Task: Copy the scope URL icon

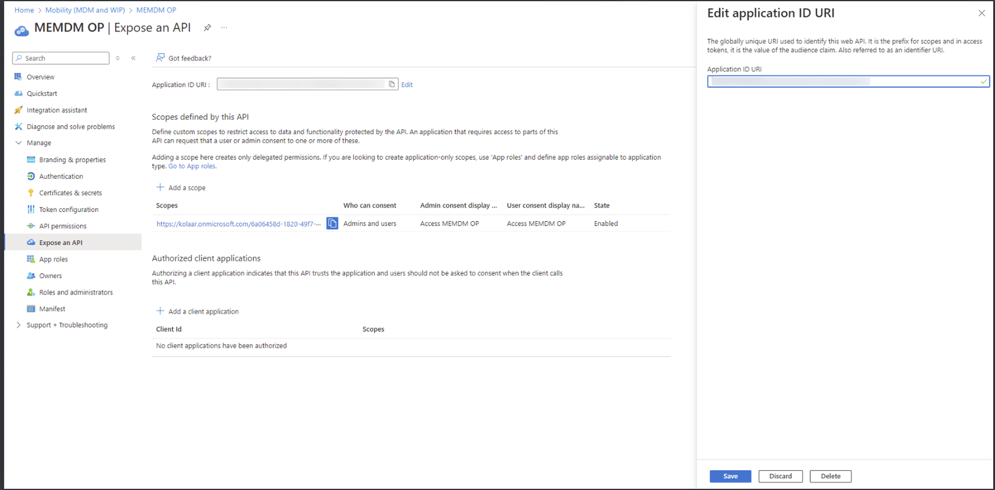Action: (333, 224)
